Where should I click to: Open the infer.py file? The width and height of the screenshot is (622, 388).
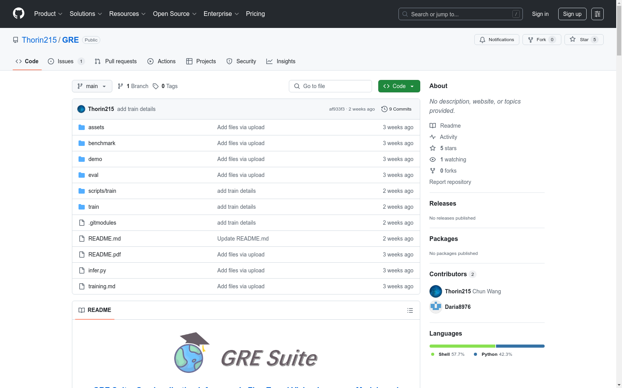[x=97, y=270]
